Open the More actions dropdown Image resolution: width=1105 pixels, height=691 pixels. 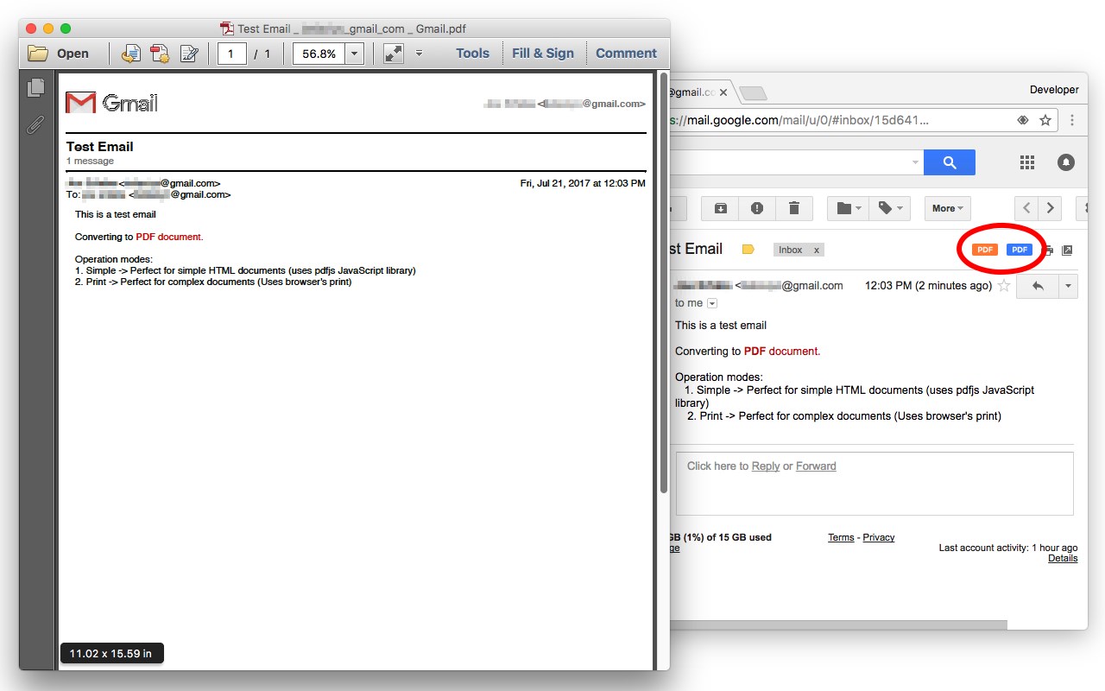(x=948, y=208)
